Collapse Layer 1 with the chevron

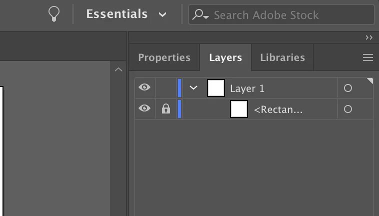(x=194, y=88)
